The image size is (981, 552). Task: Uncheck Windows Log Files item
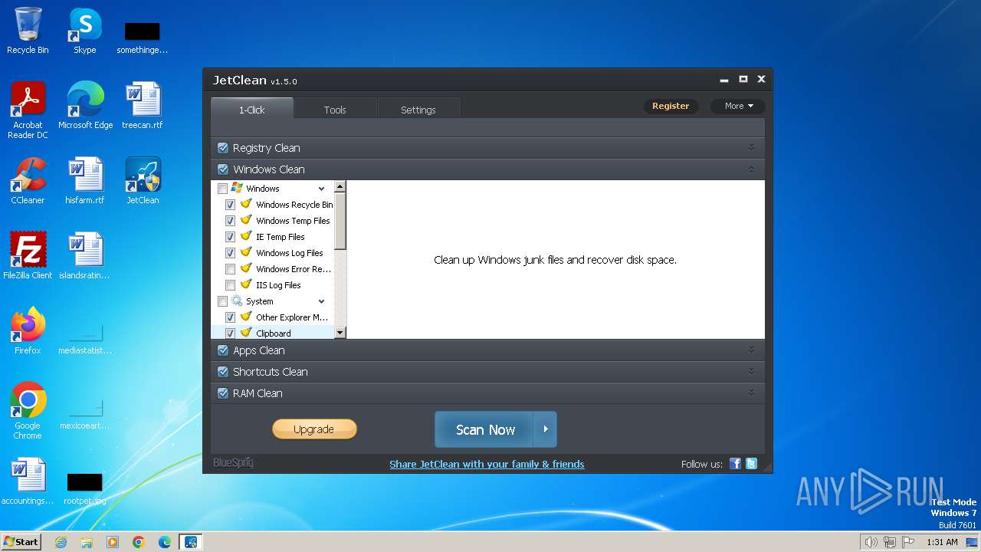point(230,253)
